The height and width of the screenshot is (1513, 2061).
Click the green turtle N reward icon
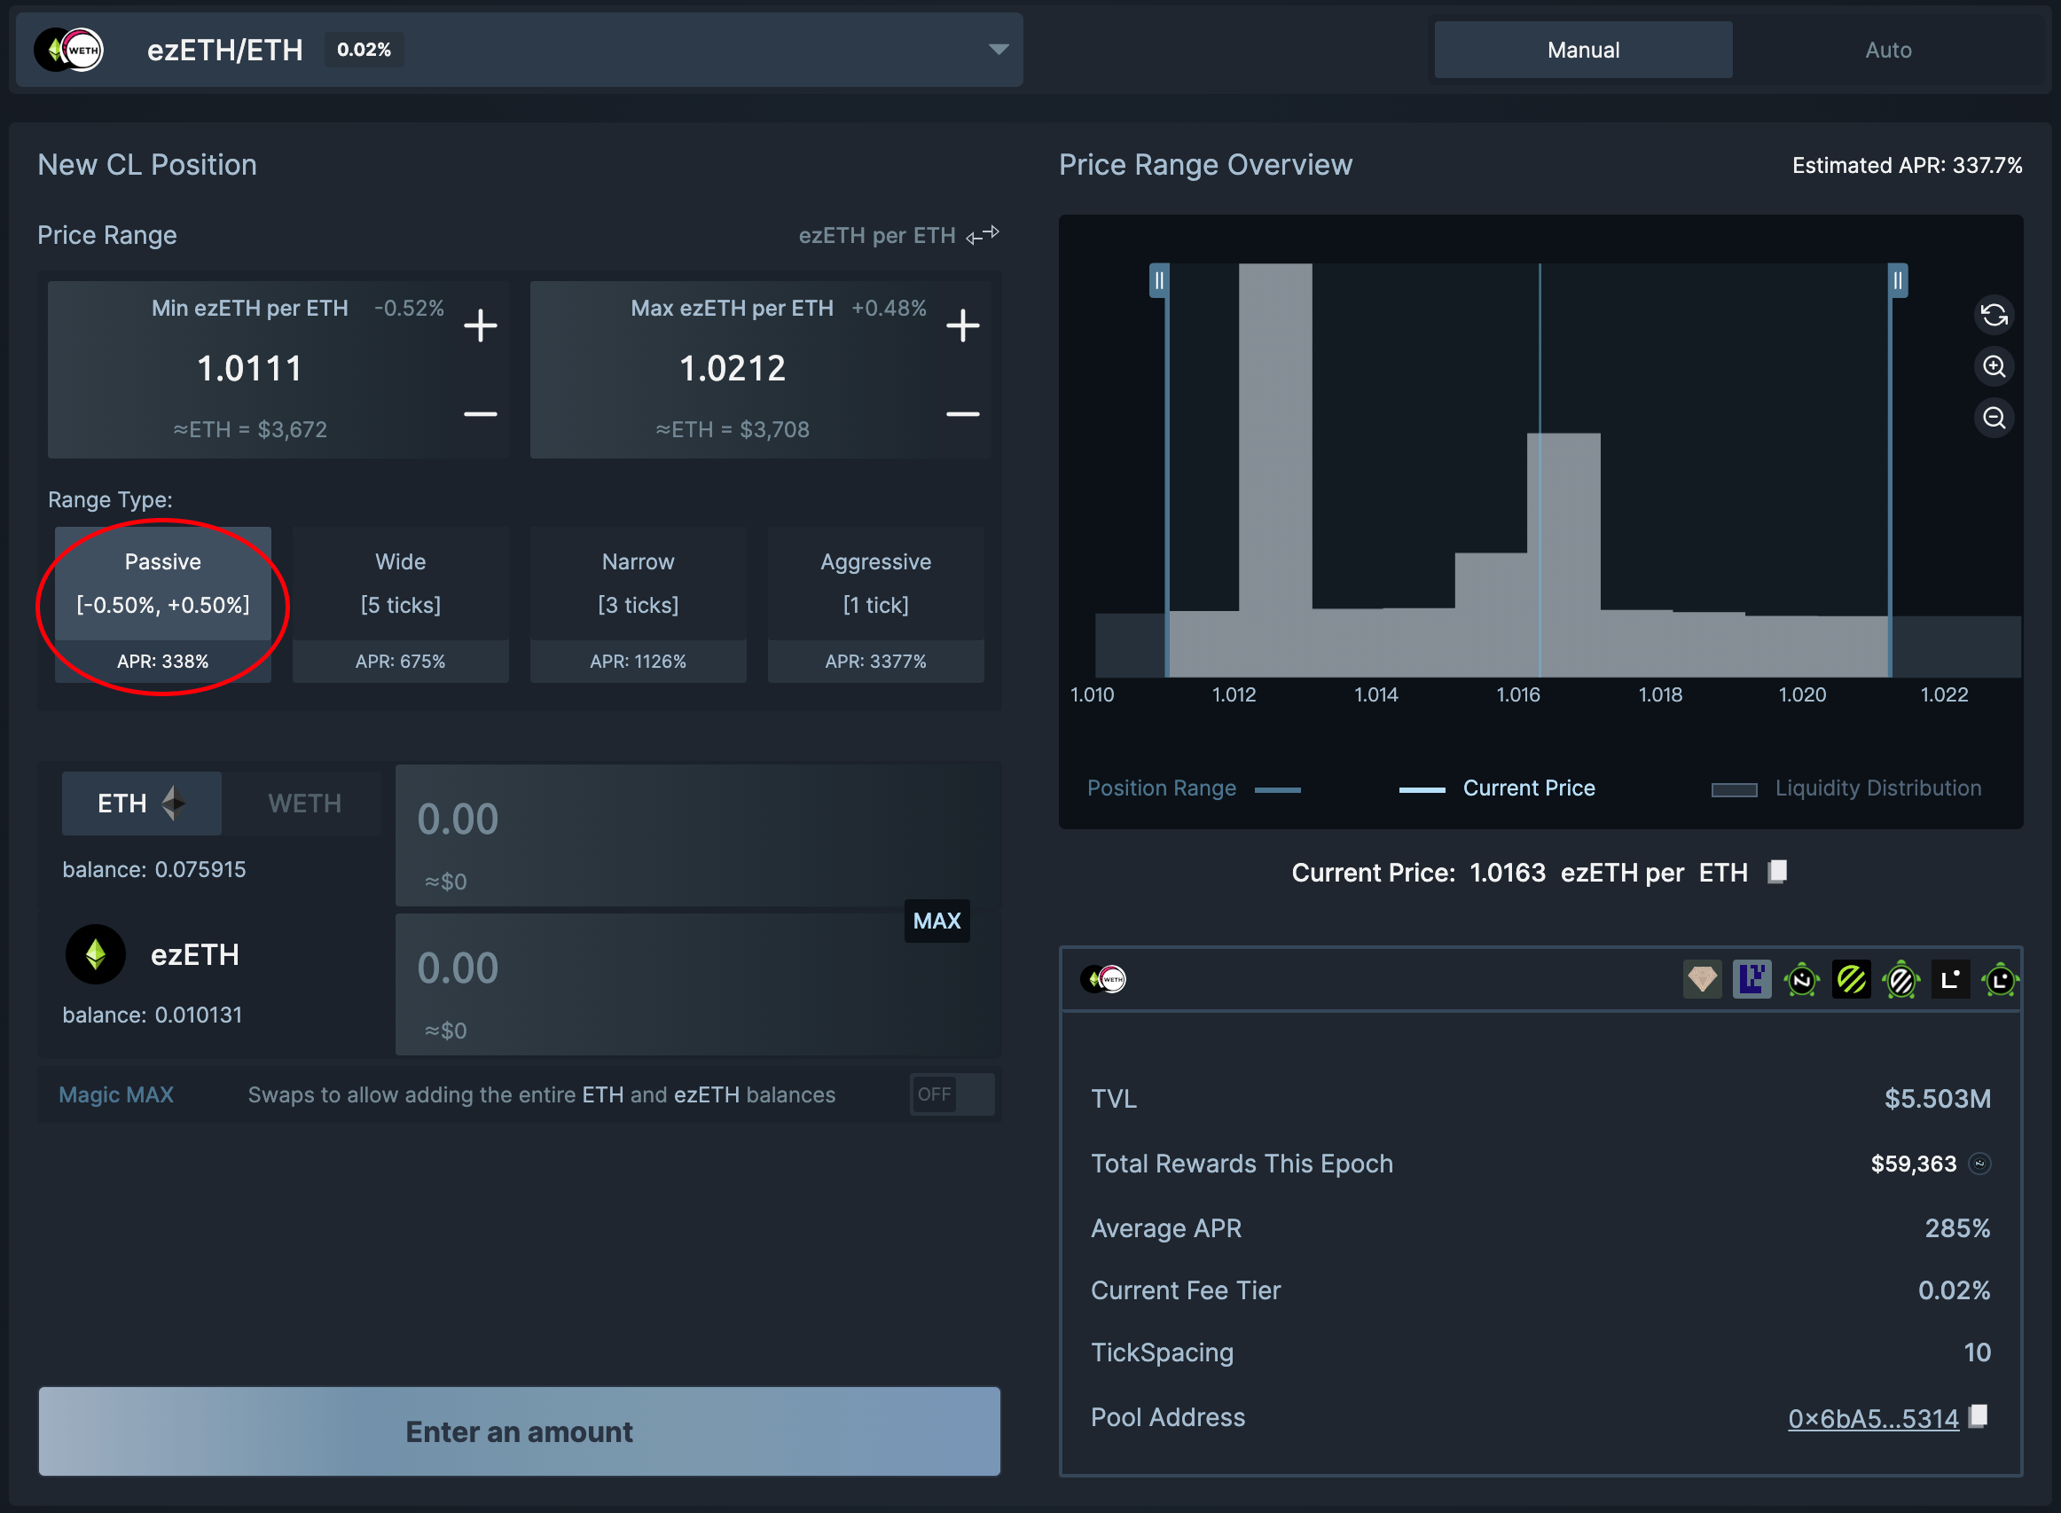(1801, 980)
